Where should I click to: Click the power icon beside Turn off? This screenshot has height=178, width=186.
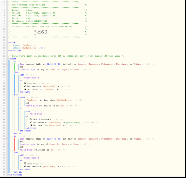(25, 163)
